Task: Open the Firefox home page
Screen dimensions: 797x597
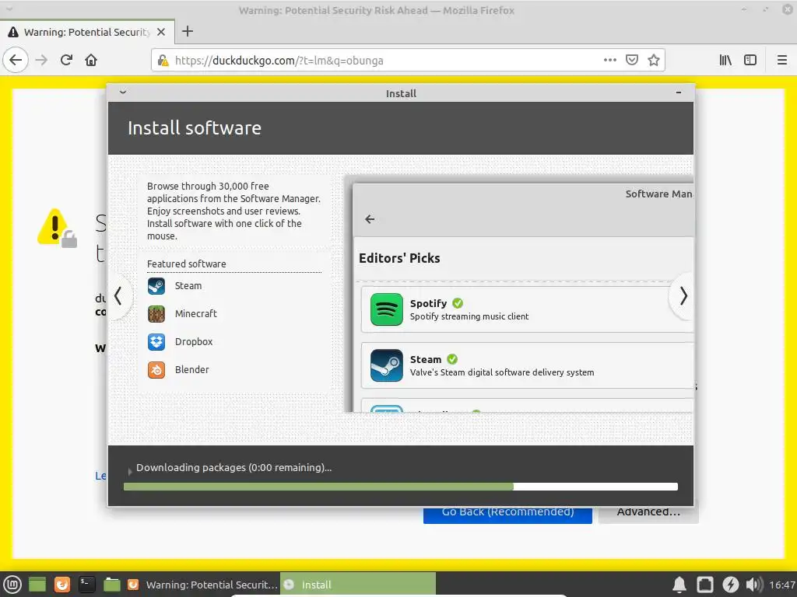Action: point(91,61)
